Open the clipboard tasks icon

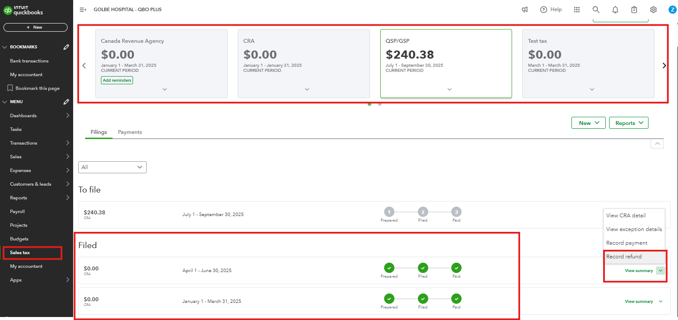point(634,9)
